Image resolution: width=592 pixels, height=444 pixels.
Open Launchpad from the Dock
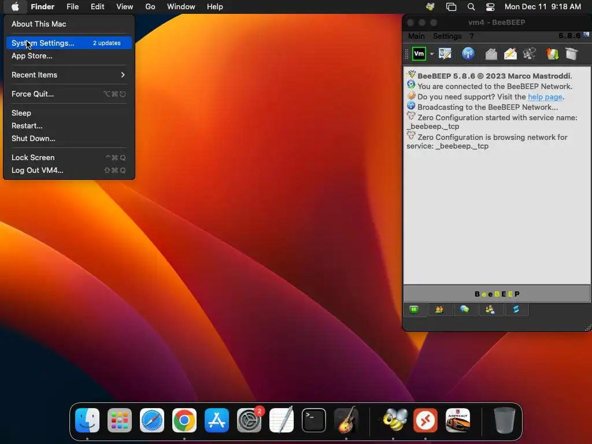click(x=120, y=420)
